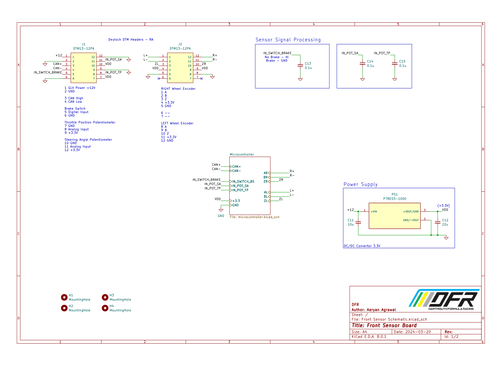Click 'KiCad E.D.A. 8.0.1' text
Viewport: 502px width, 371px height.
[369, 336]
